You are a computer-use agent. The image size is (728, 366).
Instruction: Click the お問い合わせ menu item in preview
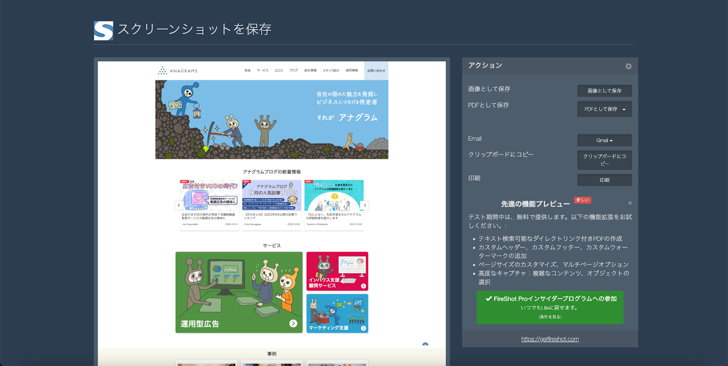(x=376, y=71)
